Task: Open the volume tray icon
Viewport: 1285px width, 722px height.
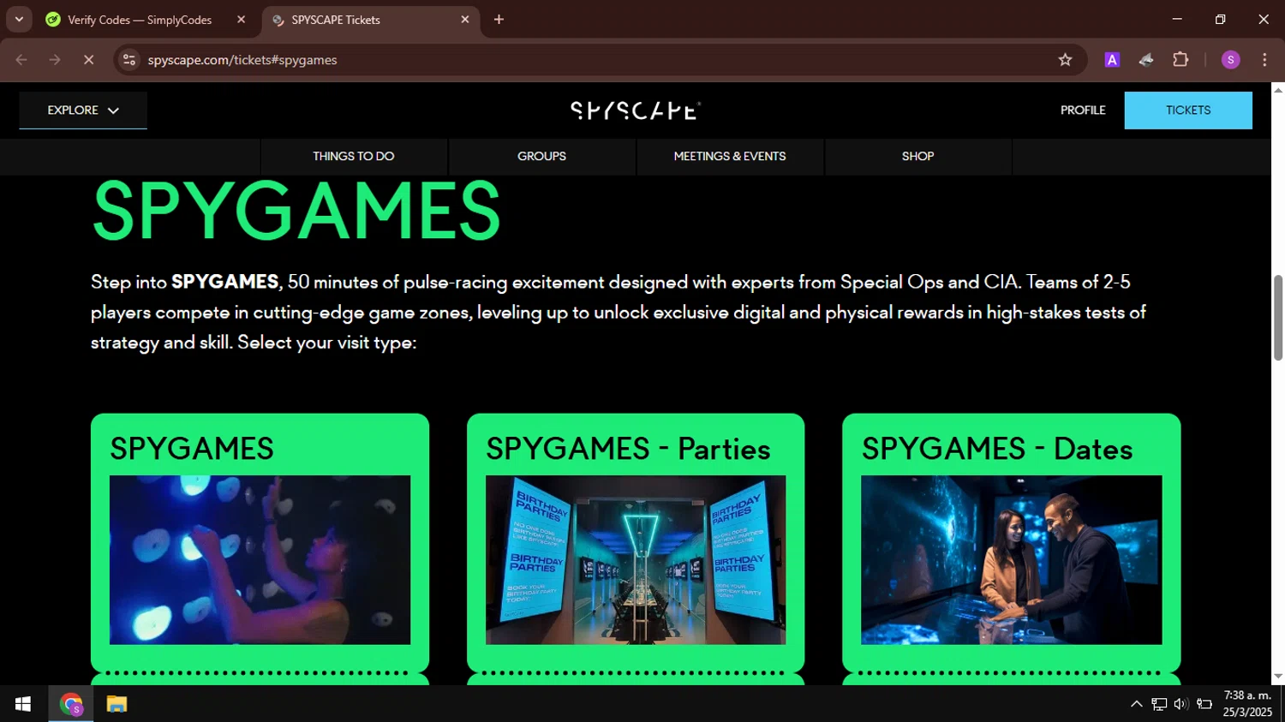Action: click(1181, 704)
